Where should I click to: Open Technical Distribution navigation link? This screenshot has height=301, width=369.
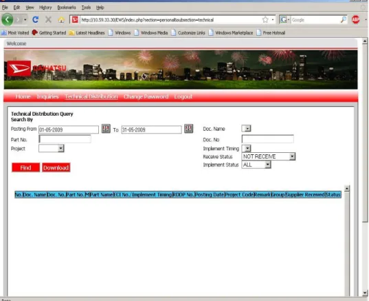[x=91, y=96]
